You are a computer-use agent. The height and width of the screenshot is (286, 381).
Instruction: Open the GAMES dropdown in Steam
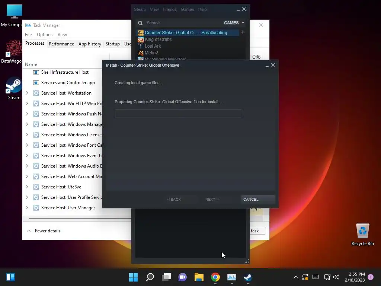[x=234, y=23]
